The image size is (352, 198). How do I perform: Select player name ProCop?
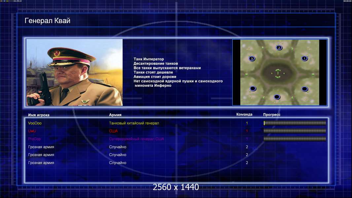34,139
